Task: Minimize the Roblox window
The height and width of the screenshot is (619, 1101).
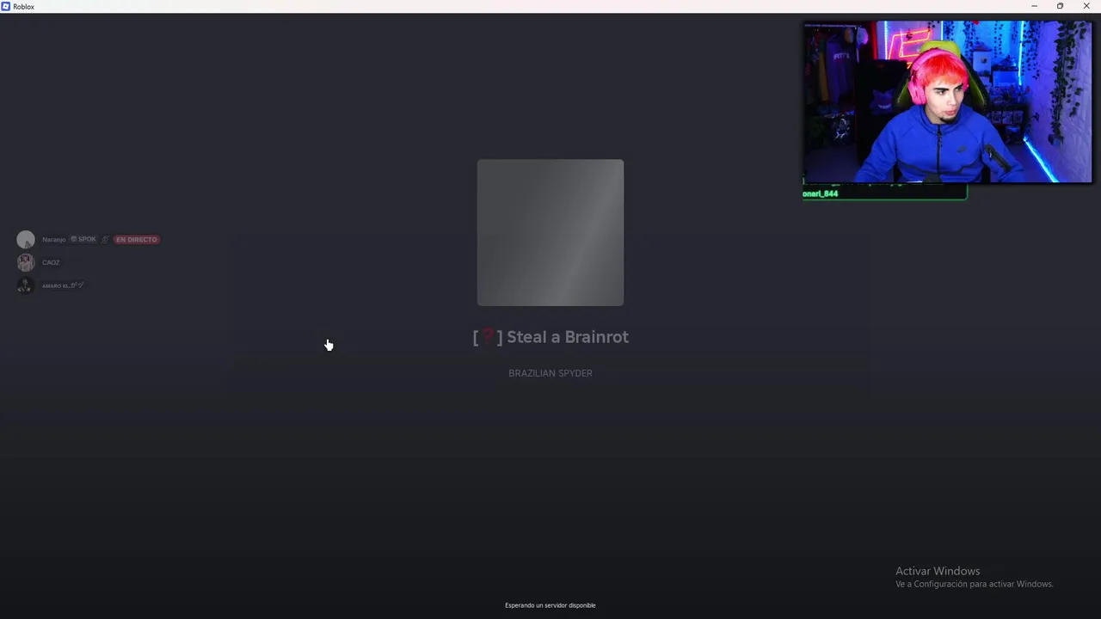Action: click(1034, 6)
